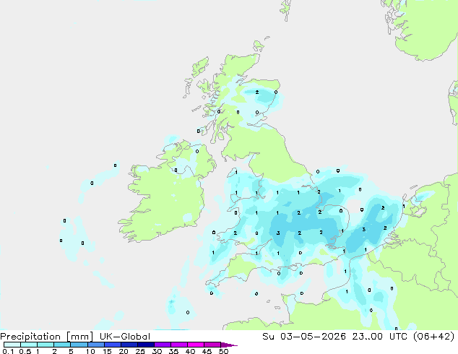The width and height of the screenshot is (458, 354).
Task: Click the '10' legend scale label
Action: (90, 351)
